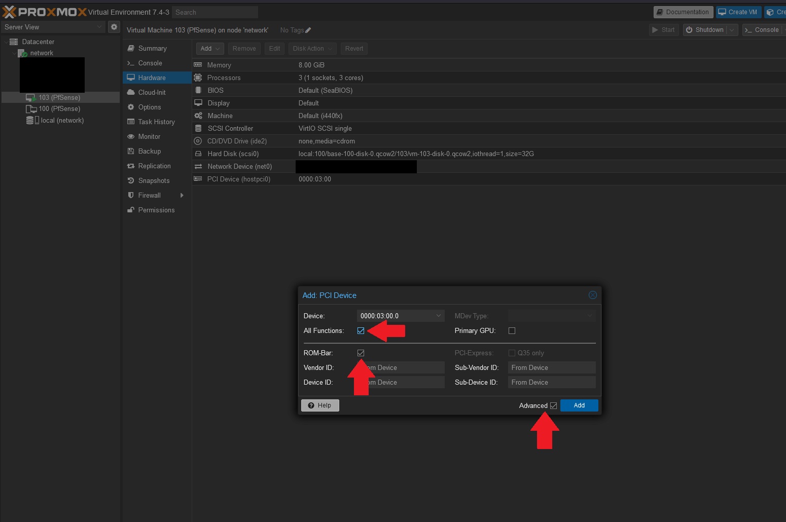The height and width of the screenshot is (522, 786).
Task: Click the Options gear icon
Action: point(131,107)
